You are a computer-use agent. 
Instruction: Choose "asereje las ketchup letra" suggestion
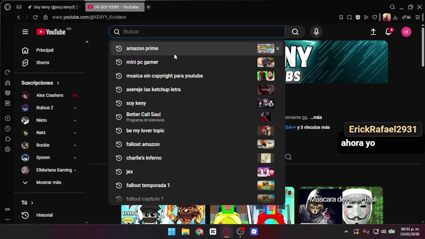197,90
